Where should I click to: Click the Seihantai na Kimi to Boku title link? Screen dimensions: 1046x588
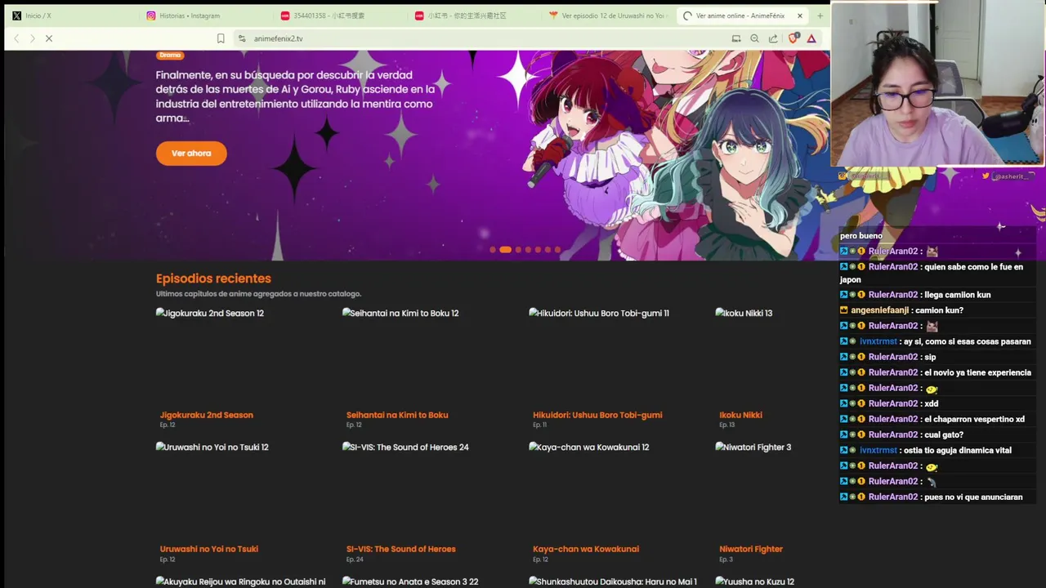click(397, 415)
